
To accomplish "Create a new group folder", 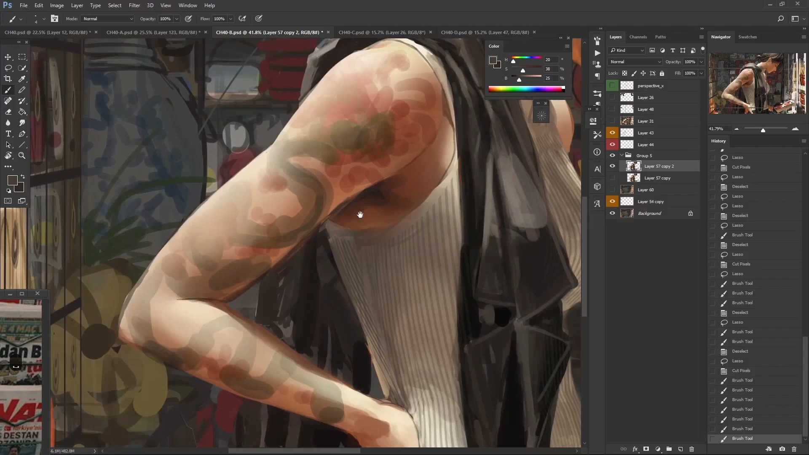I will (669, 449).
